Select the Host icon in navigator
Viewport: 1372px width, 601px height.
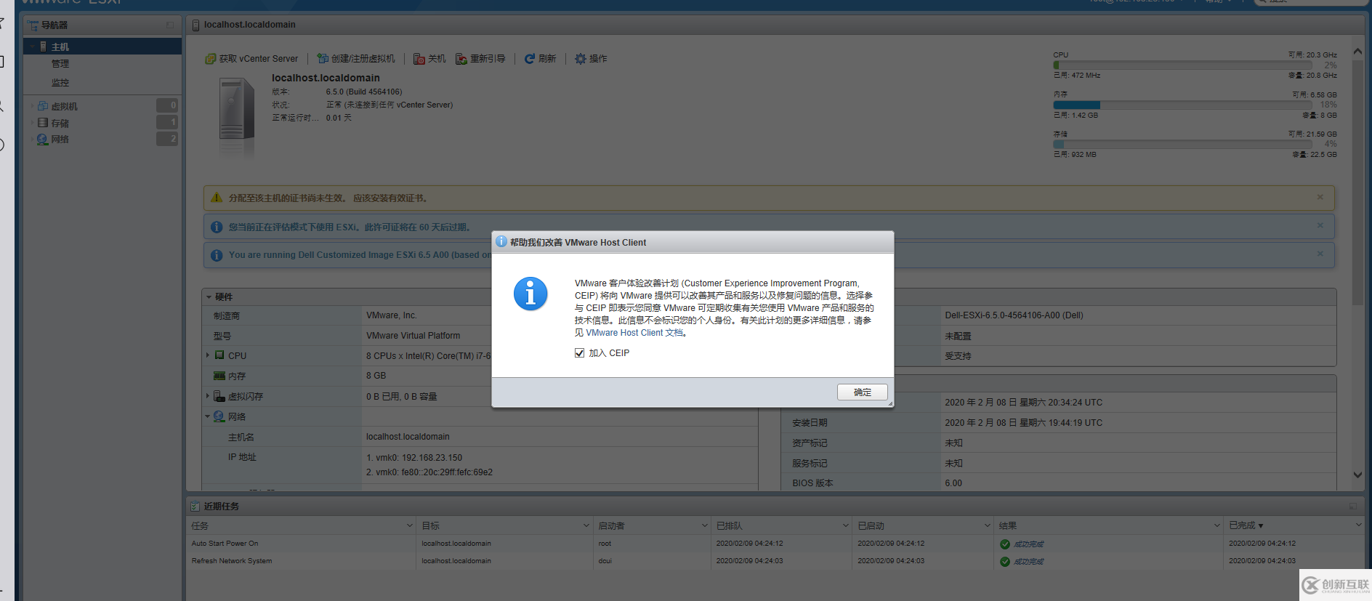pos(44,47)
